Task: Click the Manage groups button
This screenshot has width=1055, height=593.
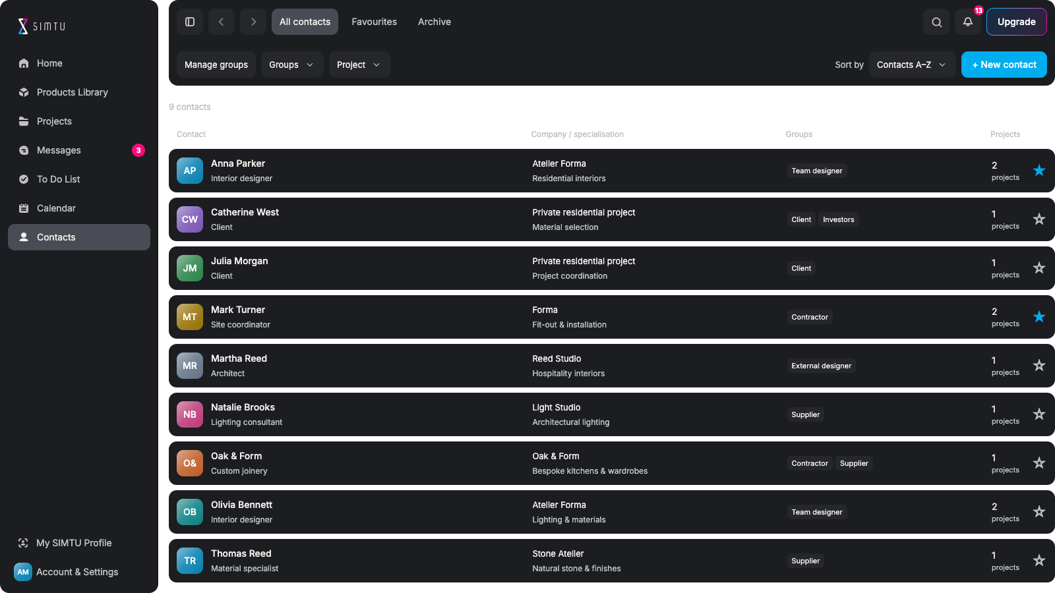Action: point(216,65)
